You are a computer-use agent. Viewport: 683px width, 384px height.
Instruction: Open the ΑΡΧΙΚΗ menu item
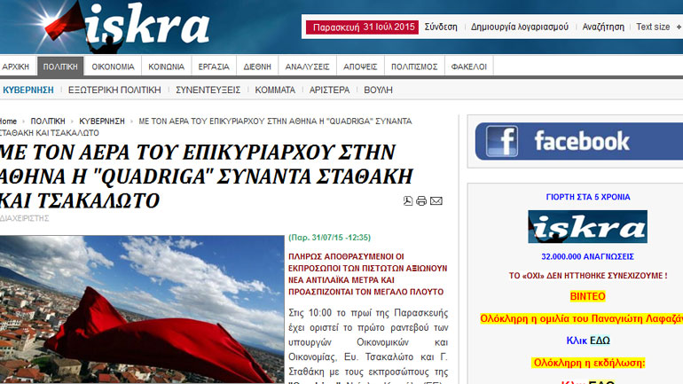coord(16,67)
